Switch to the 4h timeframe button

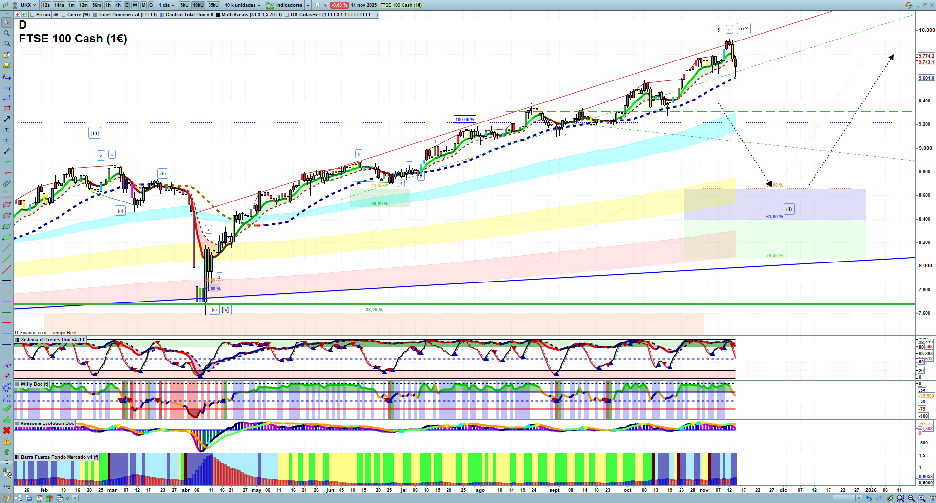click(118, 5)
